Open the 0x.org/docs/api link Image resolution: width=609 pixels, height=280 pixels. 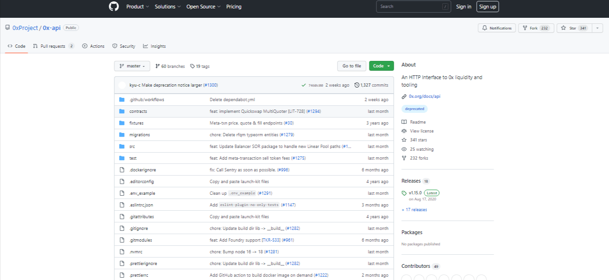[x=425, y=96]
